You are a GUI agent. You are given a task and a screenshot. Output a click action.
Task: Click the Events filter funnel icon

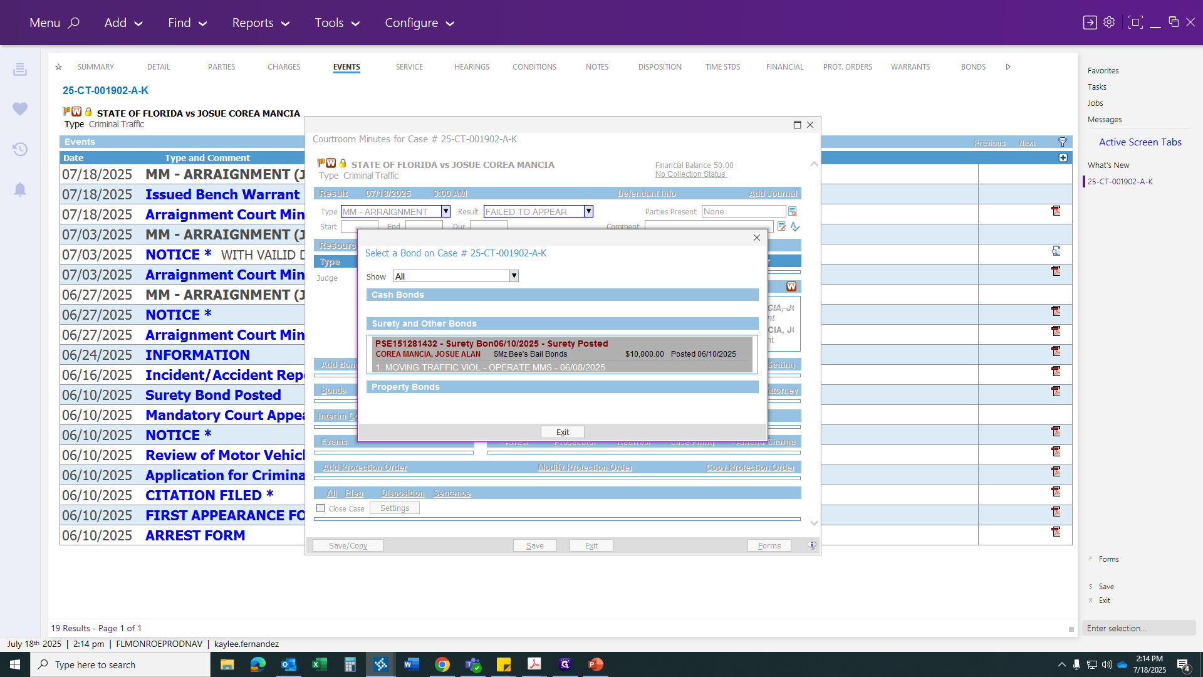point(1062,142)
